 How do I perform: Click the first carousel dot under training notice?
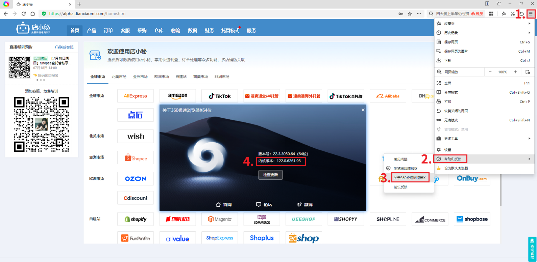(x=38, y=80)
